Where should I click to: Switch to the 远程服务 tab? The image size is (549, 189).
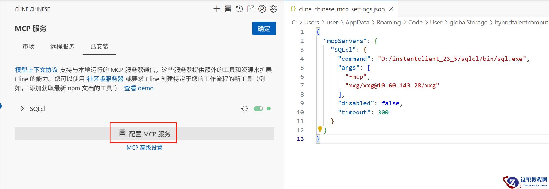pos(62,46)
